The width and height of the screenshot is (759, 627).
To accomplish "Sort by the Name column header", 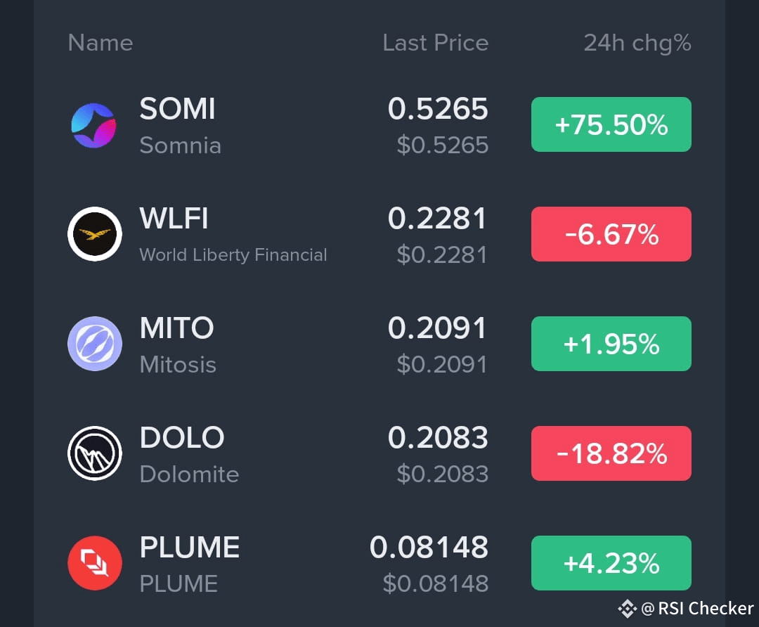I will (100, 43).
